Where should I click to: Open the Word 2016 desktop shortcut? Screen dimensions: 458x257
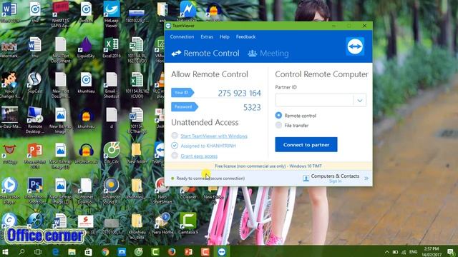pos(9,12)
